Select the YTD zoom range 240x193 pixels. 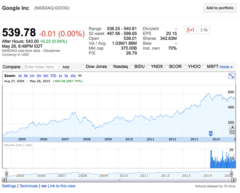(x=53, y=76)
